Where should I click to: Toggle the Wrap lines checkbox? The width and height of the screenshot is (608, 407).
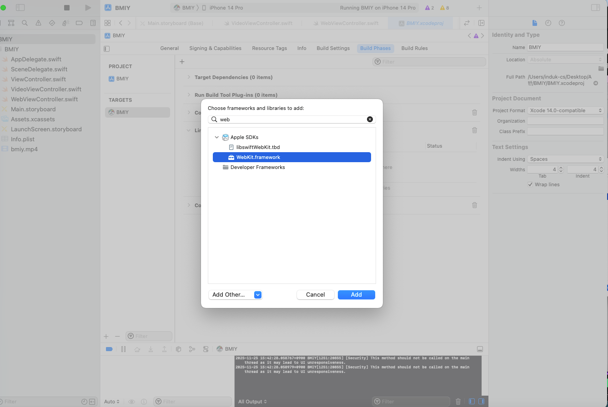tap(530, 184)
